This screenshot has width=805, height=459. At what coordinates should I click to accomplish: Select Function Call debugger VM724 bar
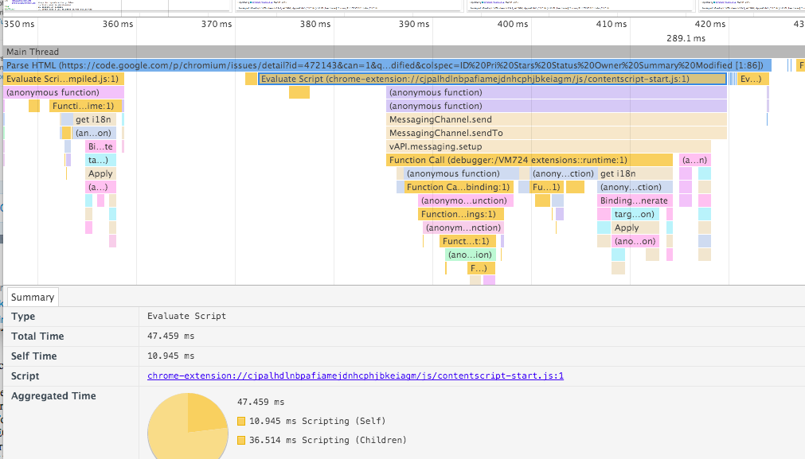tap(530, 160)
